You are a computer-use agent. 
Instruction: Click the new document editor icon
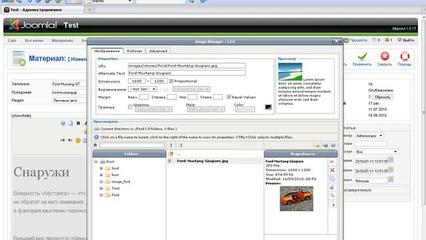pyautogui.click(x=71, y=123)
